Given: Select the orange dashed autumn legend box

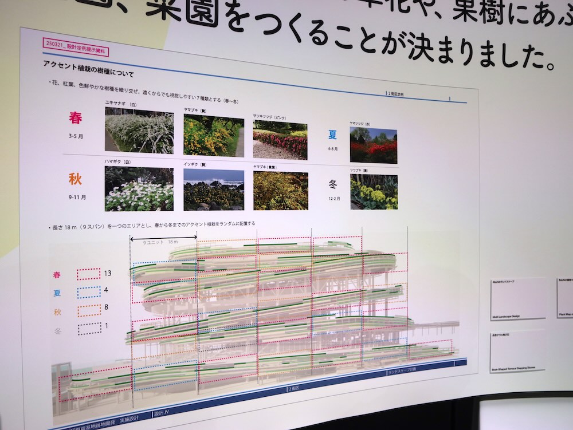Looking at the screenshot, I should [88, 311].
